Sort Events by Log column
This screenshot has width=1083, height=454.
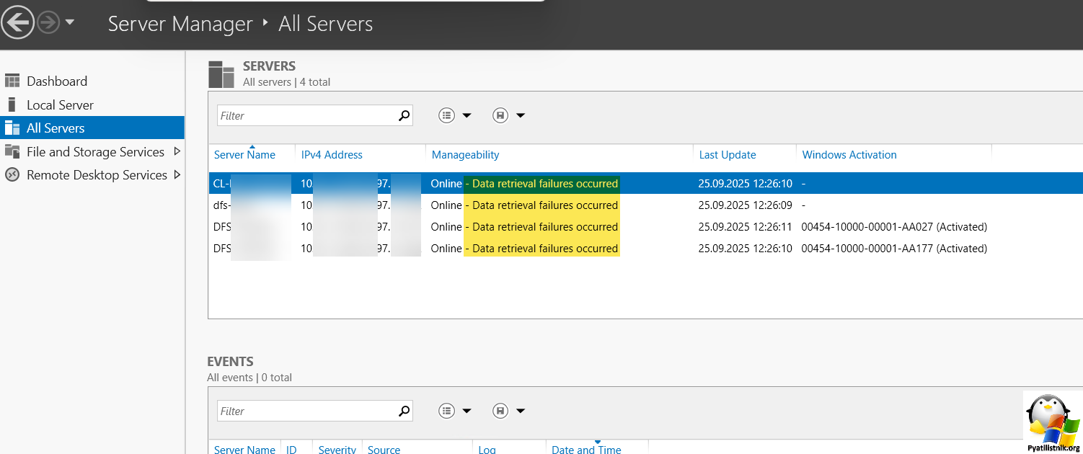click(x=487, y=449)
